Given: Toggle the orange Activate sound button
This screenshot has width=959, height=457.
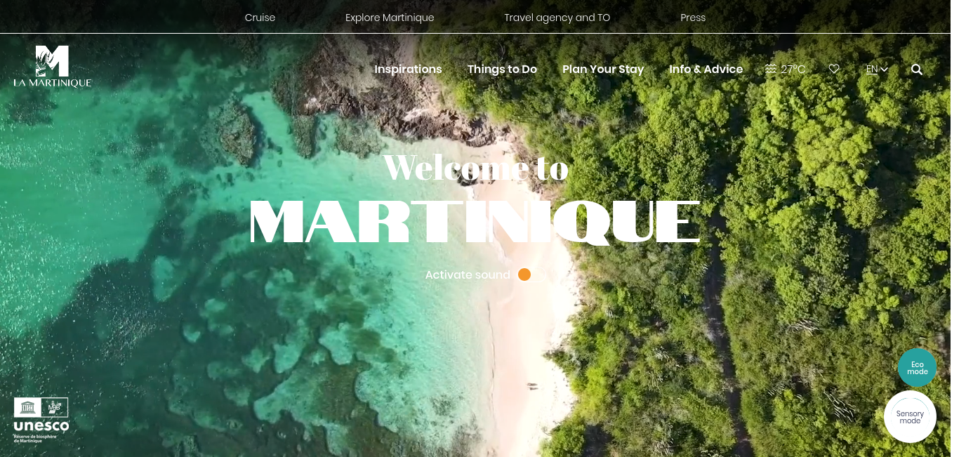Looking at the screenshot, I should (x=524, y=274).
